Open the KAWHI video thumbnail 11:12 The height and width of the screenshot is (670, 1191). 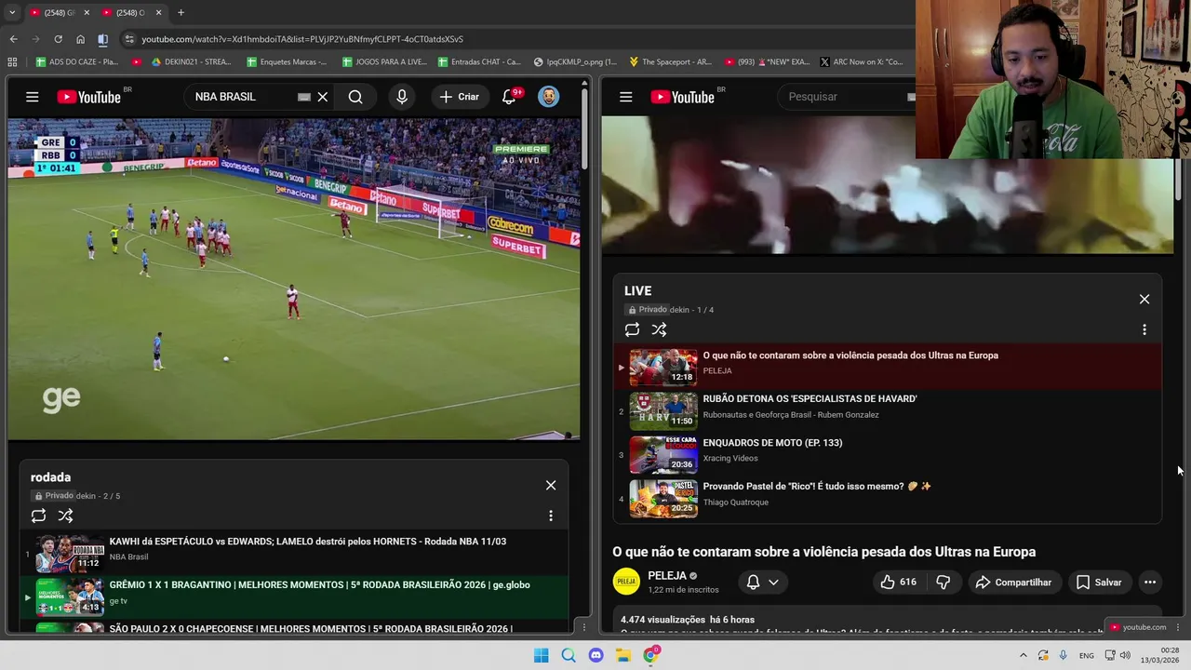[70, 554]
